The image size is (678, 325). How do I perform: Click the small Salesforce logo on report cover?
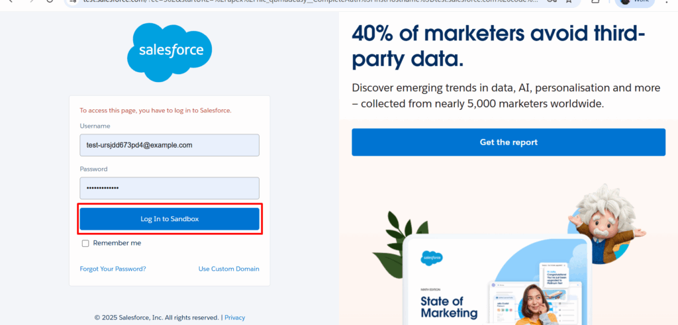pos(432,258)
